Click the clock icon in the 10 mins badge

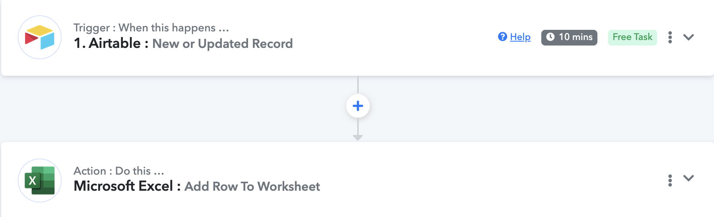tap(550, 37)
